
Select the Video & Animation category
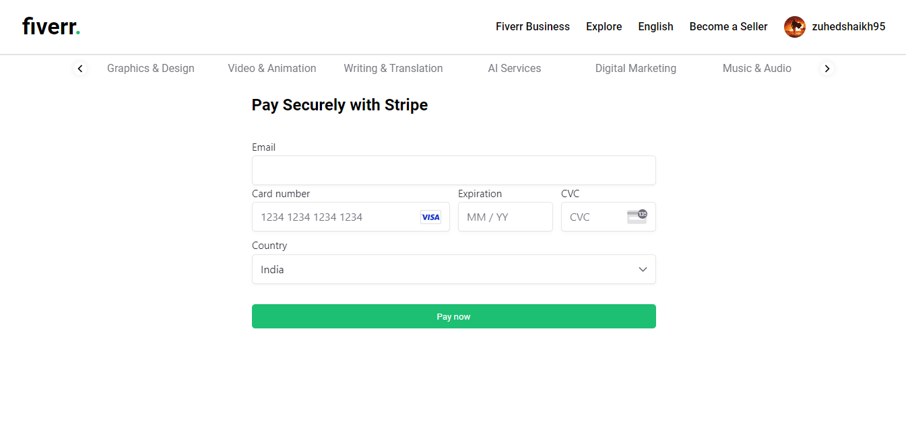click(272, 68)
